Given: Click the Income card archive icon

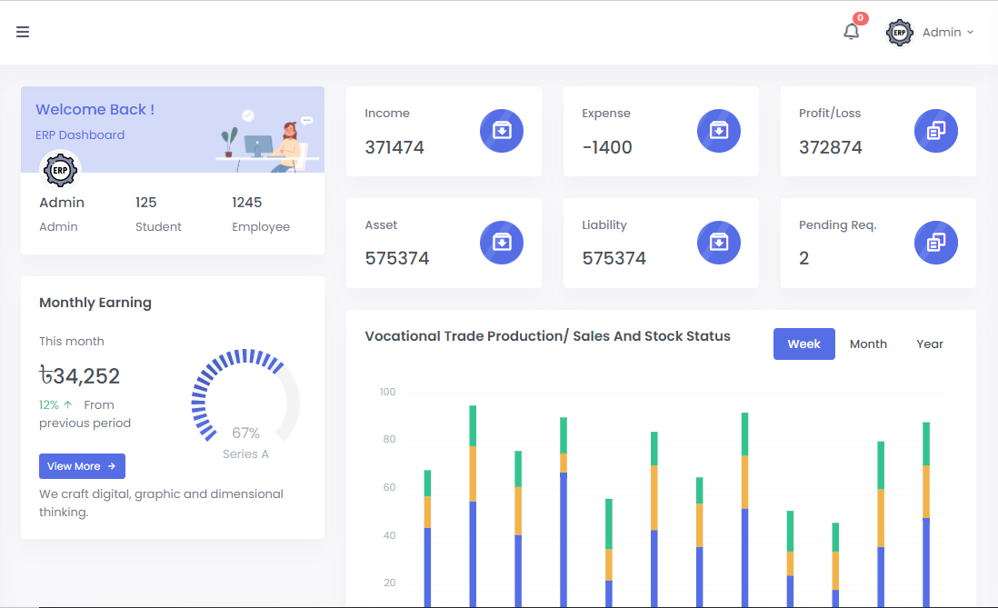Looking at the screenshot, I should click(x=502, y=131).
